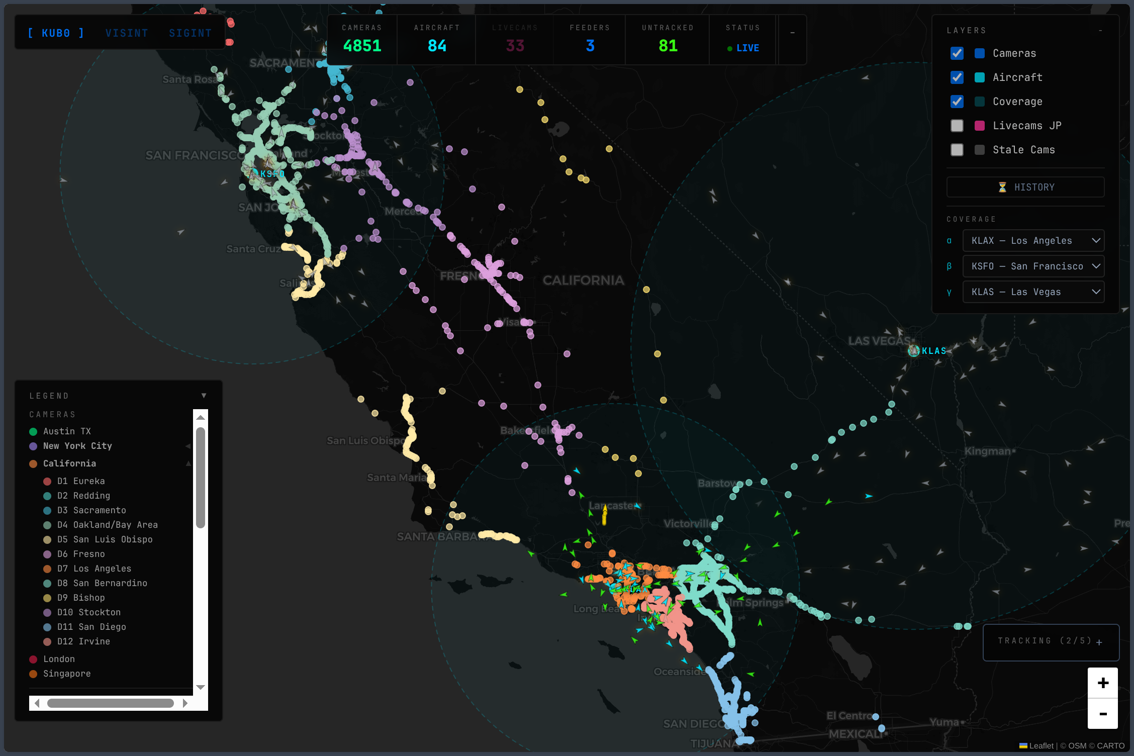
Task: Collapse the Layers panel with minus icon
Action: pyautogui.click(x=1100, y=31)
